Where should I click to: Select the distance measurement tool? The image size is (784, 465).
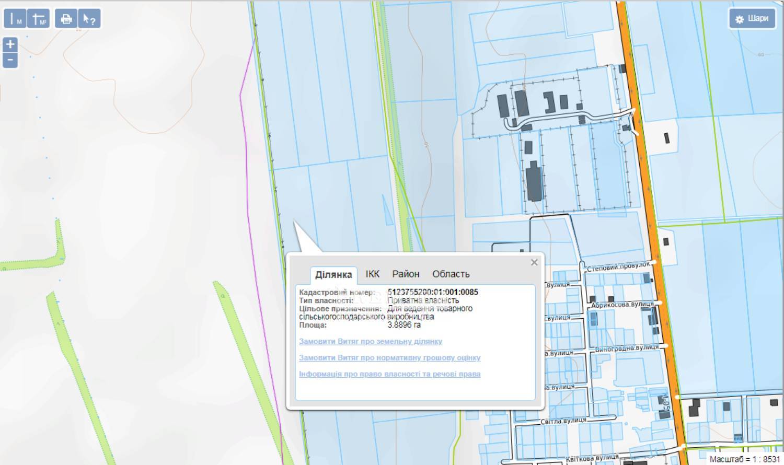point(15,19)
